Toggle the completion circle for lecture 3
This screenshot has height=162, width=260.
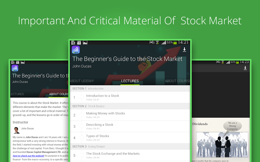[82, 126]
